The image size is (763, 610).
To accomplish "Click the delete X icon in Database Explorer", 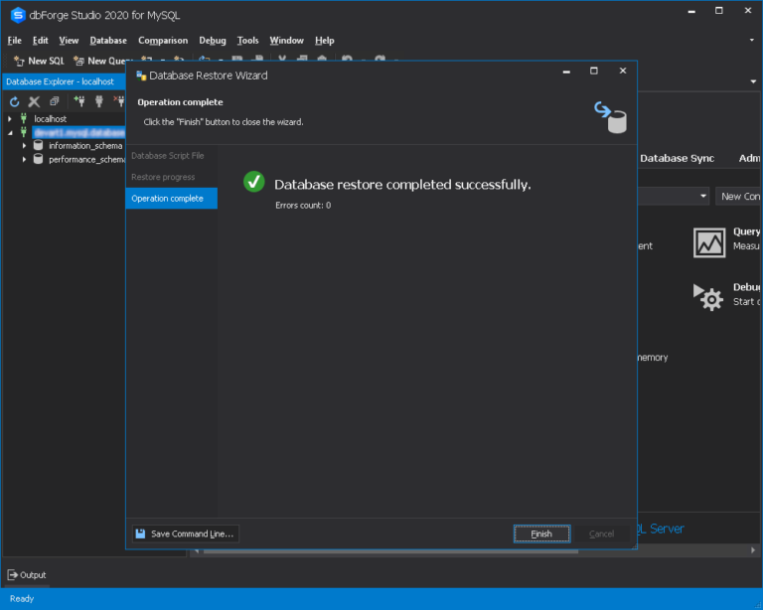I will pos(34,101).
